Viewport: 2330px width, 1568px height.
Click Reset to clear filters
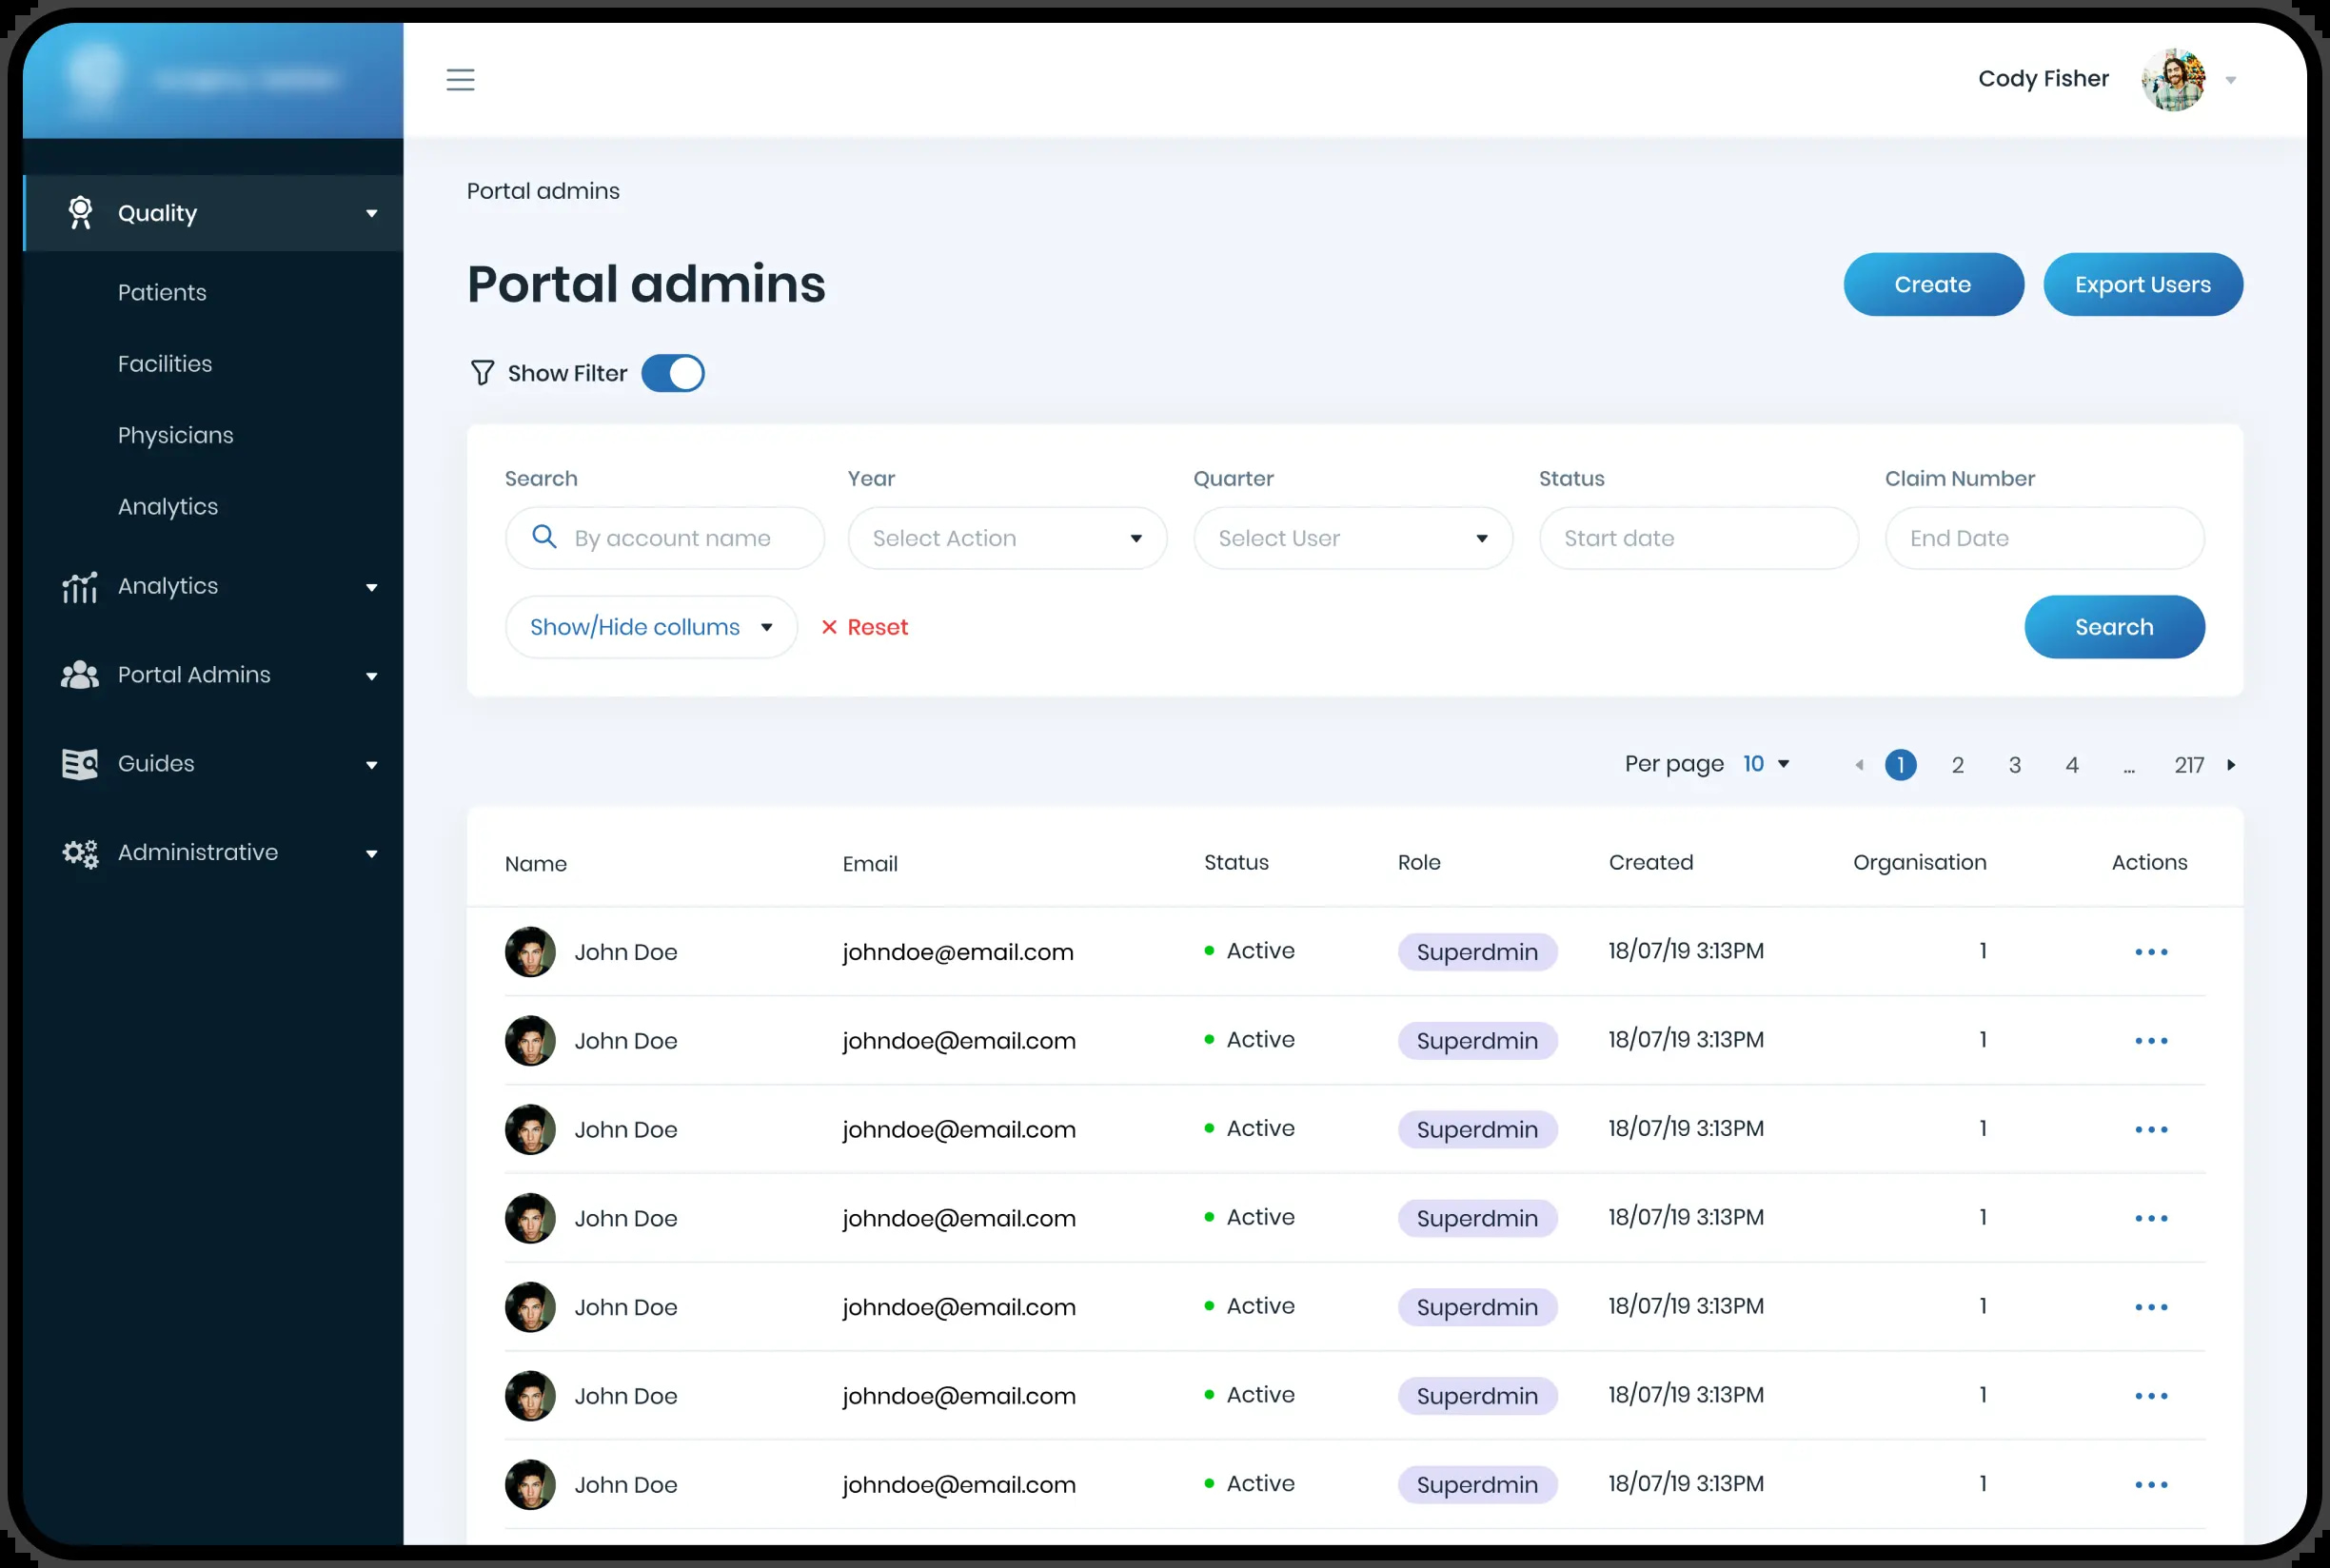point(864,627)
